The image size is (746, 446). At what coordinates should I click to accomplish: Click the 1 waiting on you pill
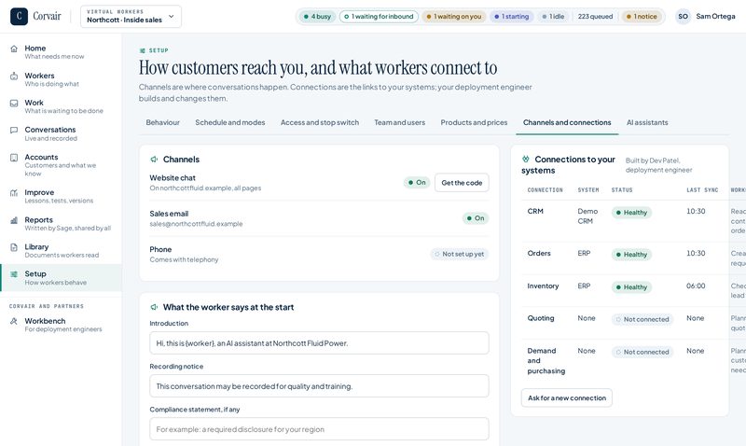(453, 16)
